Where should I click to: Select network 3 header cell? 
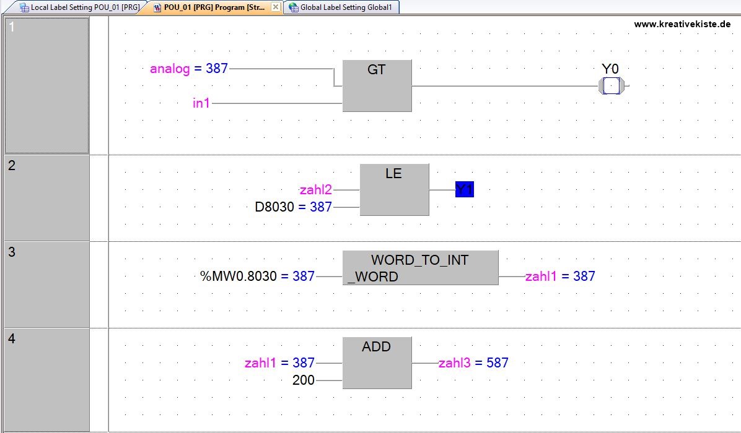[47, 285]
